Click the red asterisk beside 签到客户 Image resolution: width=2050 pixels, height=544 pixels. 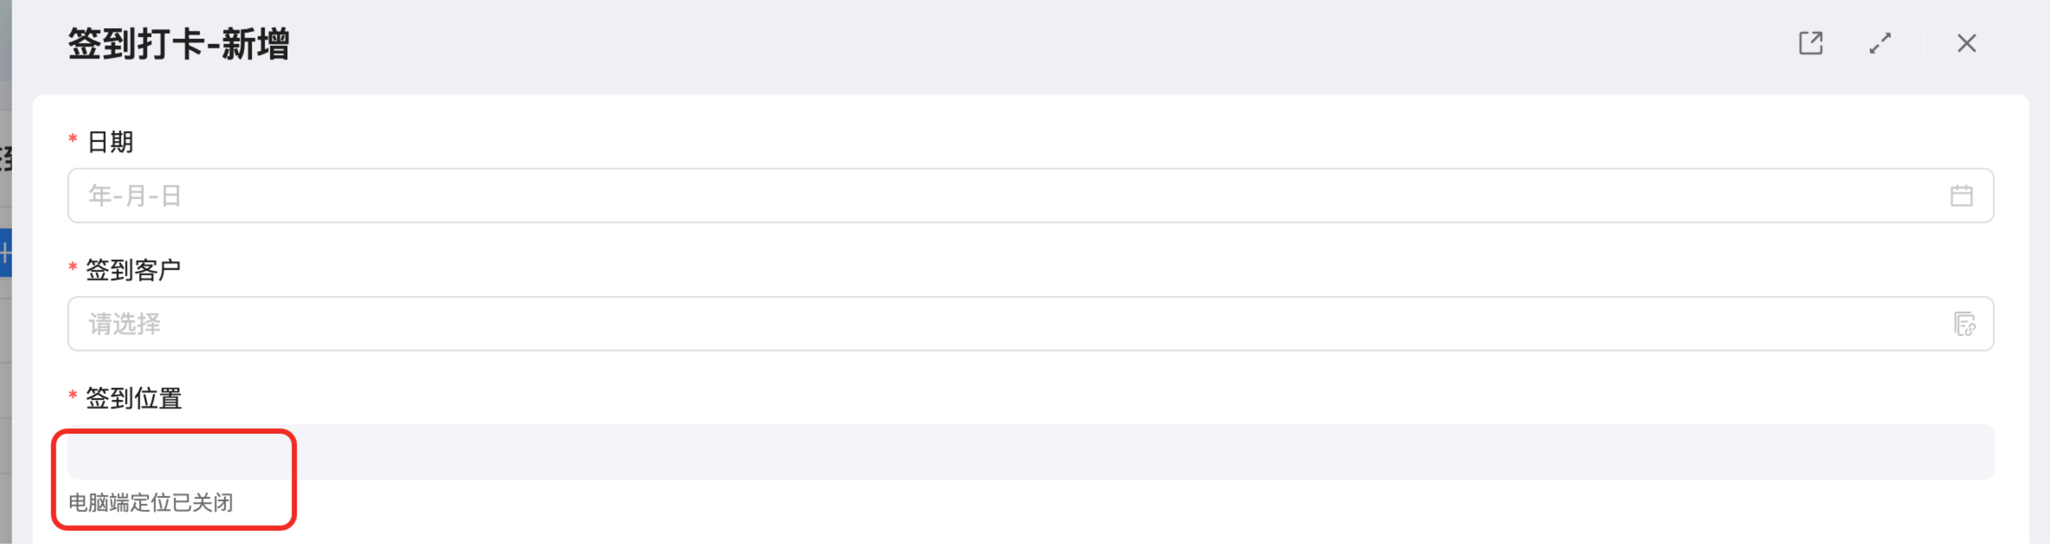pyautogui.click(x=72, y=267)
